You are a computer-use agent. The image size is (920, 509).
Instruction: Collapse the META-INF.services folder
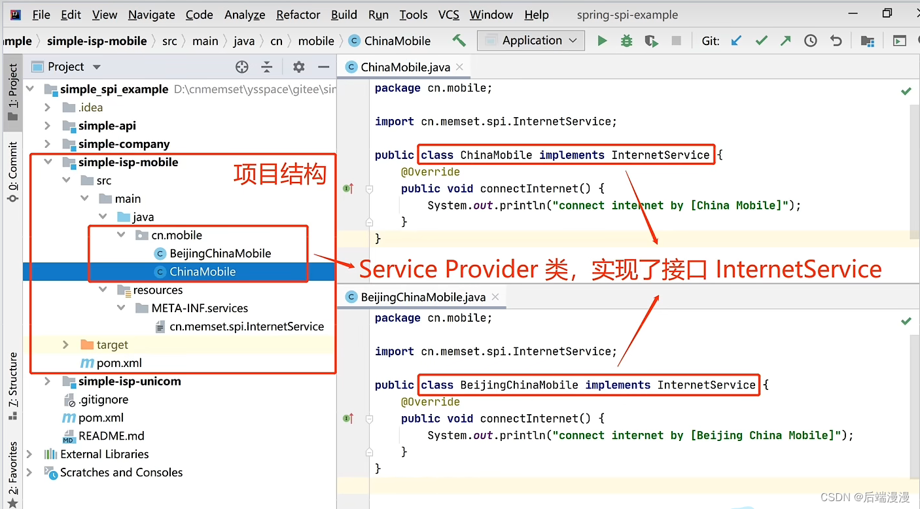point(121,308)
